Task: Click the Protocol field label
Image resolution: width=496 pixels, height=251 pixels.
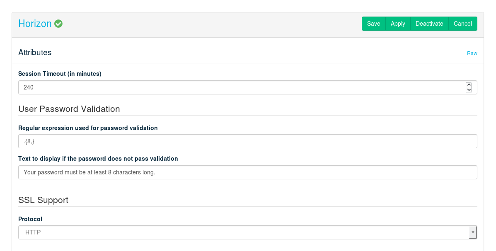Action: (x=30, y=219)
